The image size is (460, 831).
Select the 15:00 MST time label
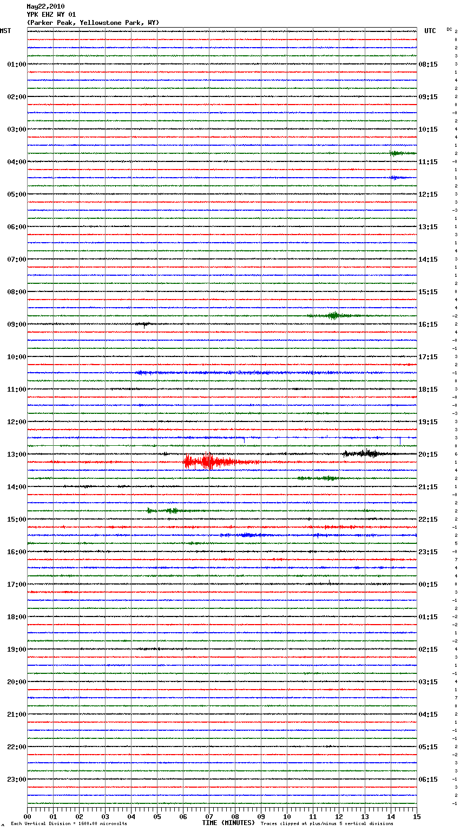coord(17,520)
